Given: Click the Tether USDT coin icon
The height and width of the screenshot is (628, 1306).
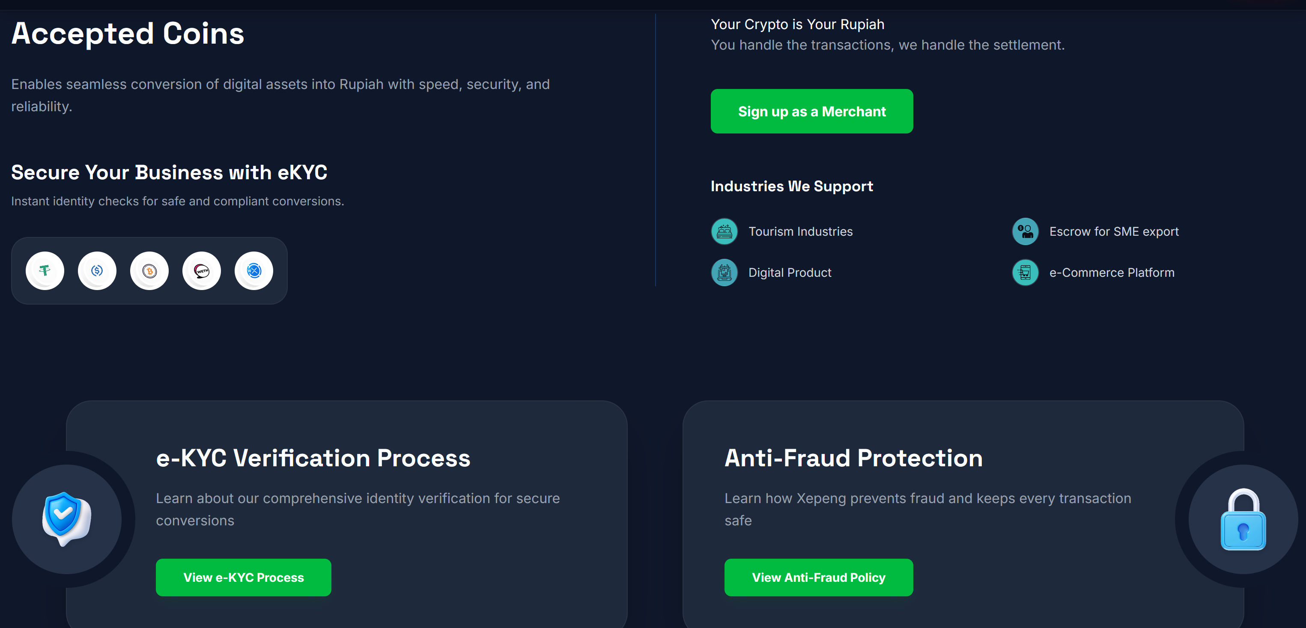Looking at the screenshot, I should (x=45, y=271).
